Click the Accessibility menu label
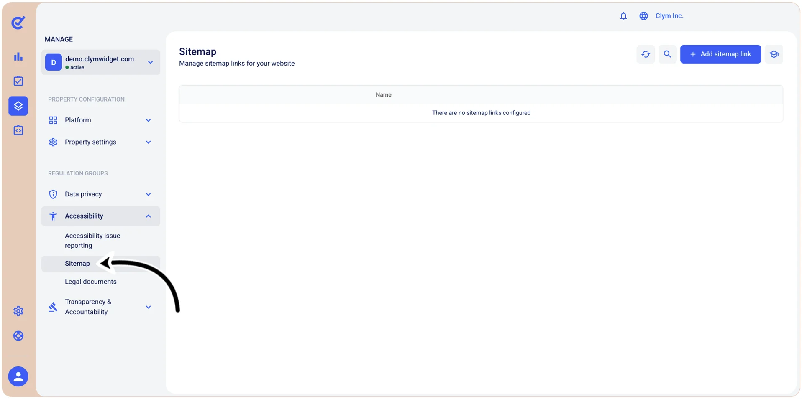Image resolution: width=802 pixels, height=399 pixels. coord(84,216)
